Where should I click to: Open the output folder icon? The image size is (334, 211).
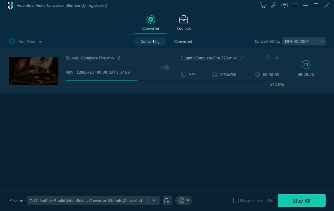click(x=167, y=201)
